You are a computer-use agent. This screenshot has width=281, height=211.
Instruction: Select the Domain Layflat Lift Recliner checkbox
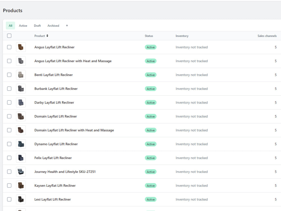tap(9, 116)
